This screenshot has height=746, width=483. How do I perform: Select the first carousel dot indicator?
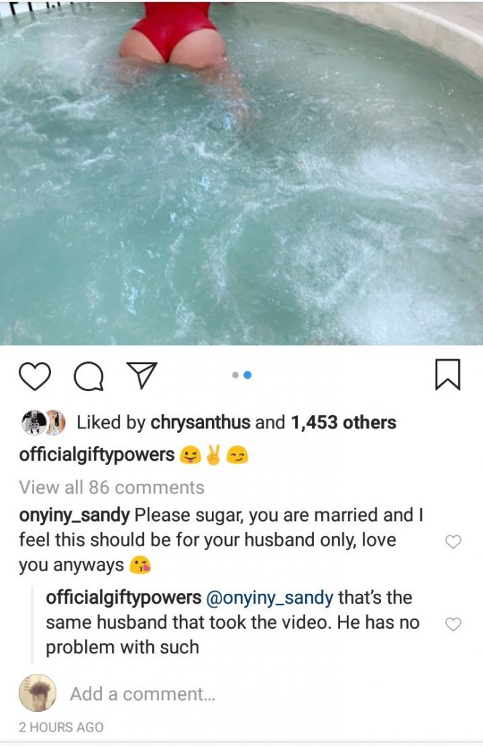235,375
